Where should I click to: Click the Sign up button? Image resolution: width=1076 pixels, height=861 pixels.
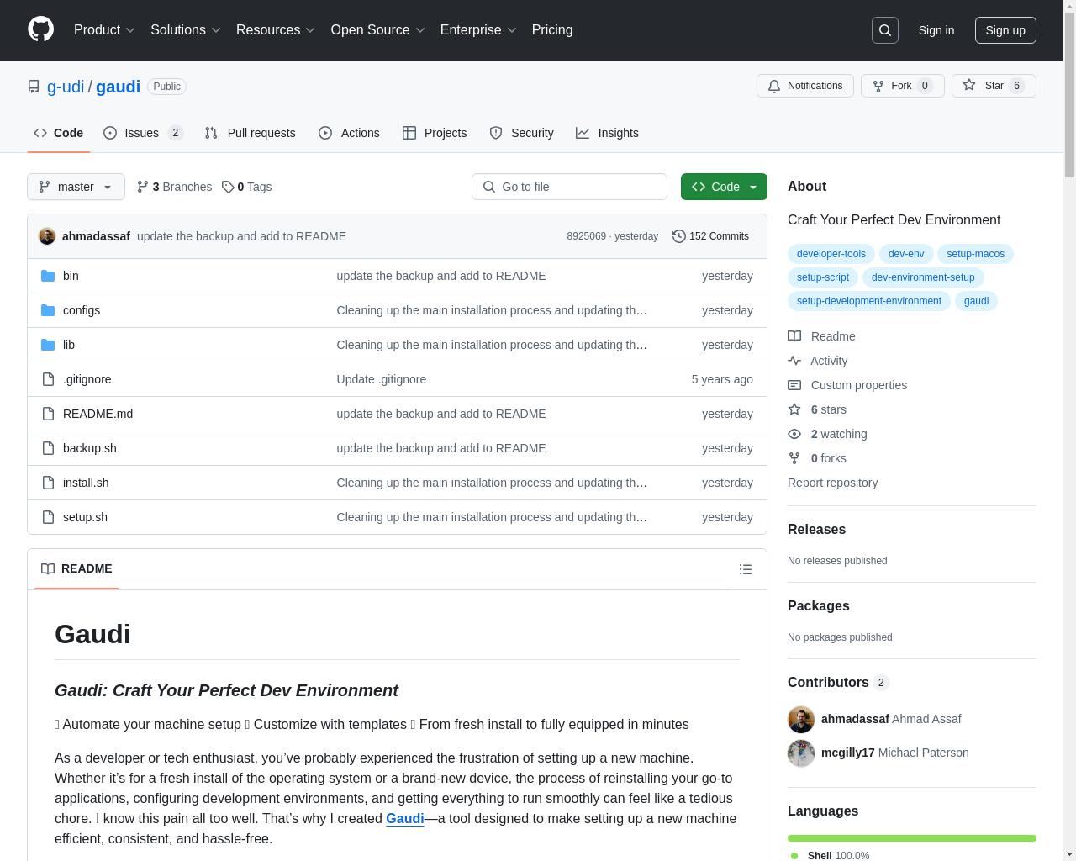(1005, 30)
